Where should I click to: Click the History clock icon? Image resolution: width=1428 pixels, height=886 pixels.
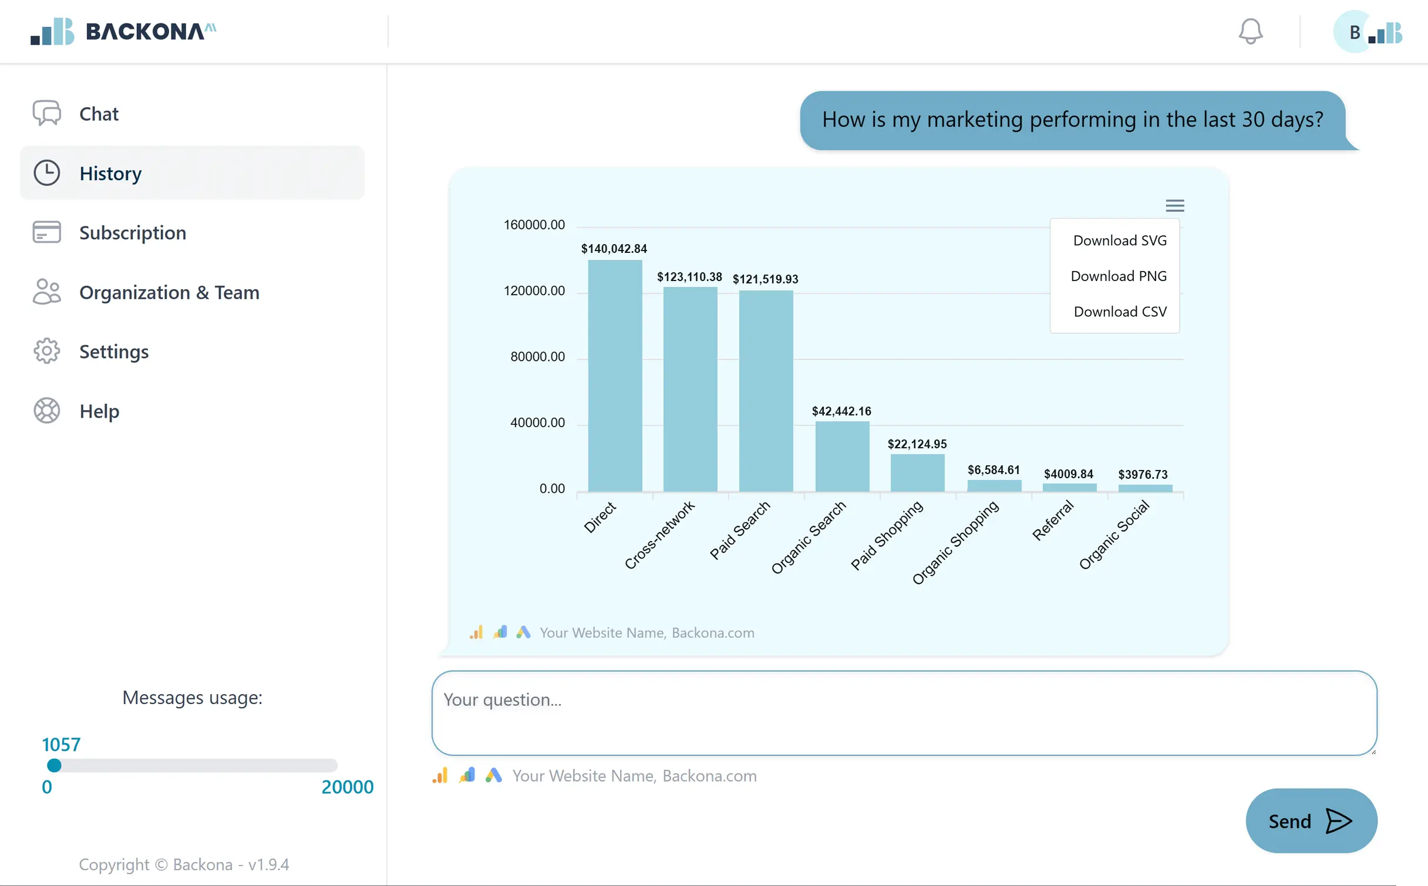[x=46, y=173]
